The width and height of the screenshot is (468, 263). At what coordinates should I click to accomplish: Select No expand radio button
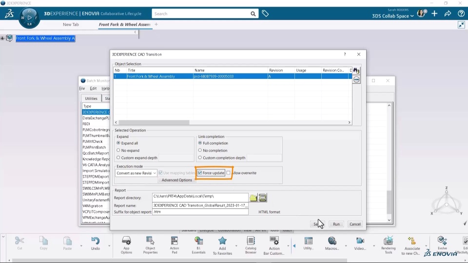tap(118, 150)
